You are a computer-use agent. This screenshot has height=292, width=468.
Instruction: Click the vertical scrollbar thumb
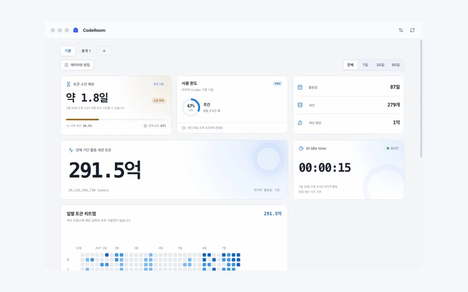tap(421, 99)
